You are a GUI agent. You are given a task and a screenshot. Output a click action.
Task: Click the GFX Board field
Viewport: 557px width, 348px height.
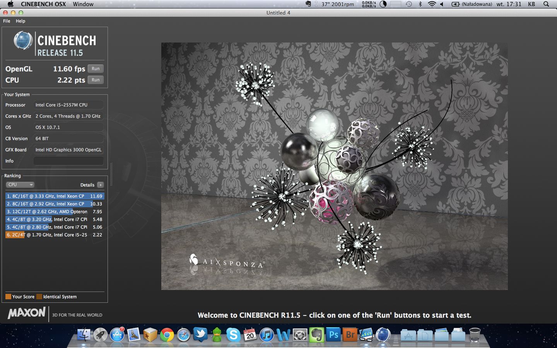pos(68,150)
